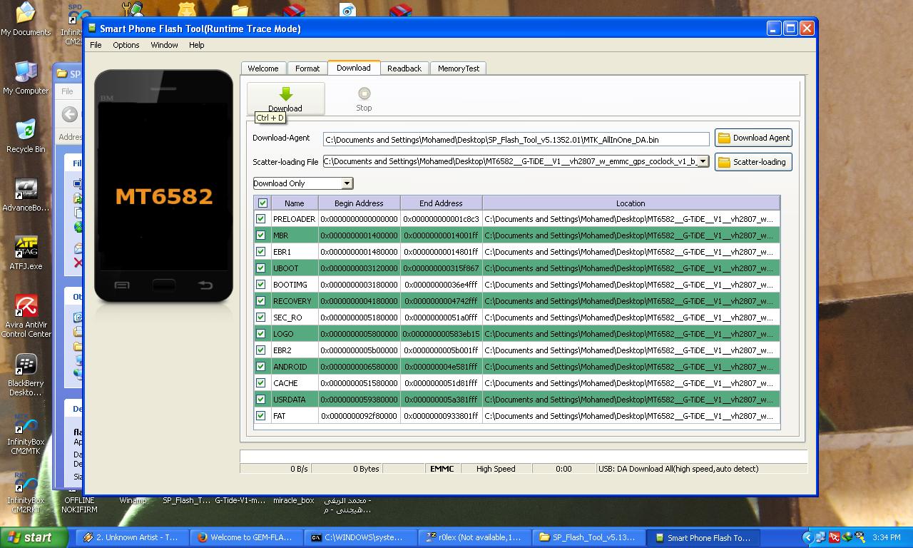Select Avira AntiVir Control Center icon
The width and height of the screenshot is (913, 548).
[26, 307]
